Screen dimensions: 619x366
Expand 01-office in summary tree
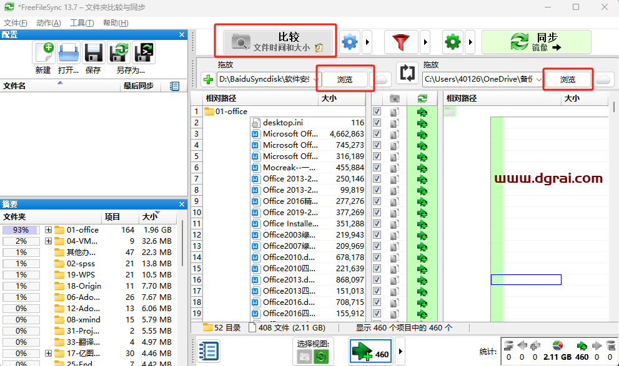pyautogui.click(x=48, y=229)
